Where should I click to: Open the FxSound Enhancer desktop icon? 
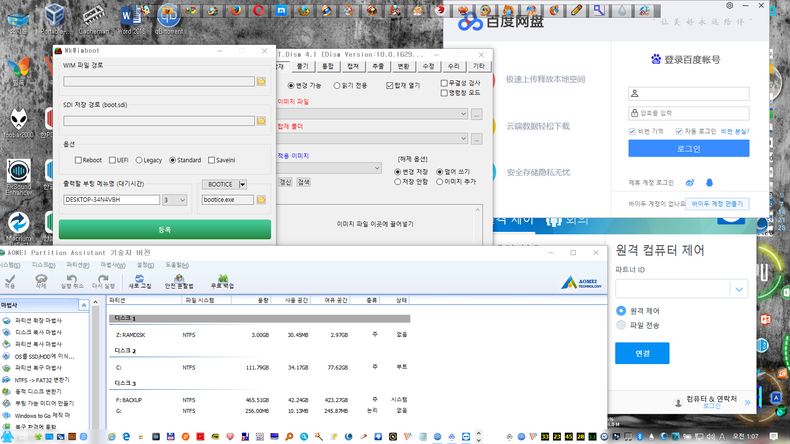[x=19, y=177]
